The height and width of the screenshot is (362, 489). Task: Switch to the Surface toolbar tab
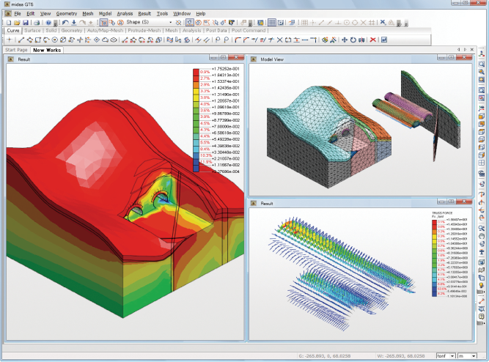pyautogui.click(x=32, y=31)
